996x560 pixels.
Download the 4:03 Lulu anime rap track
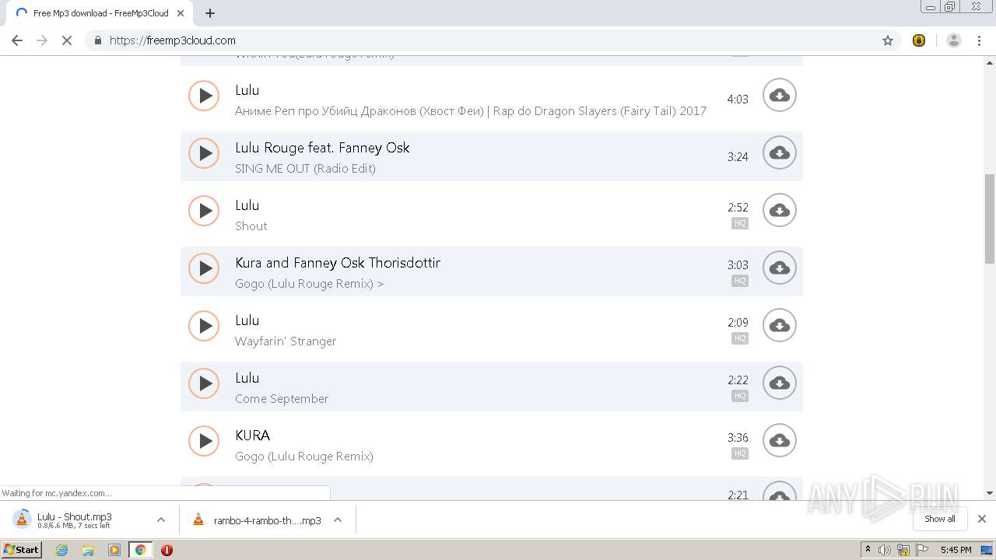pyautogui.click(x=779, y=96)
